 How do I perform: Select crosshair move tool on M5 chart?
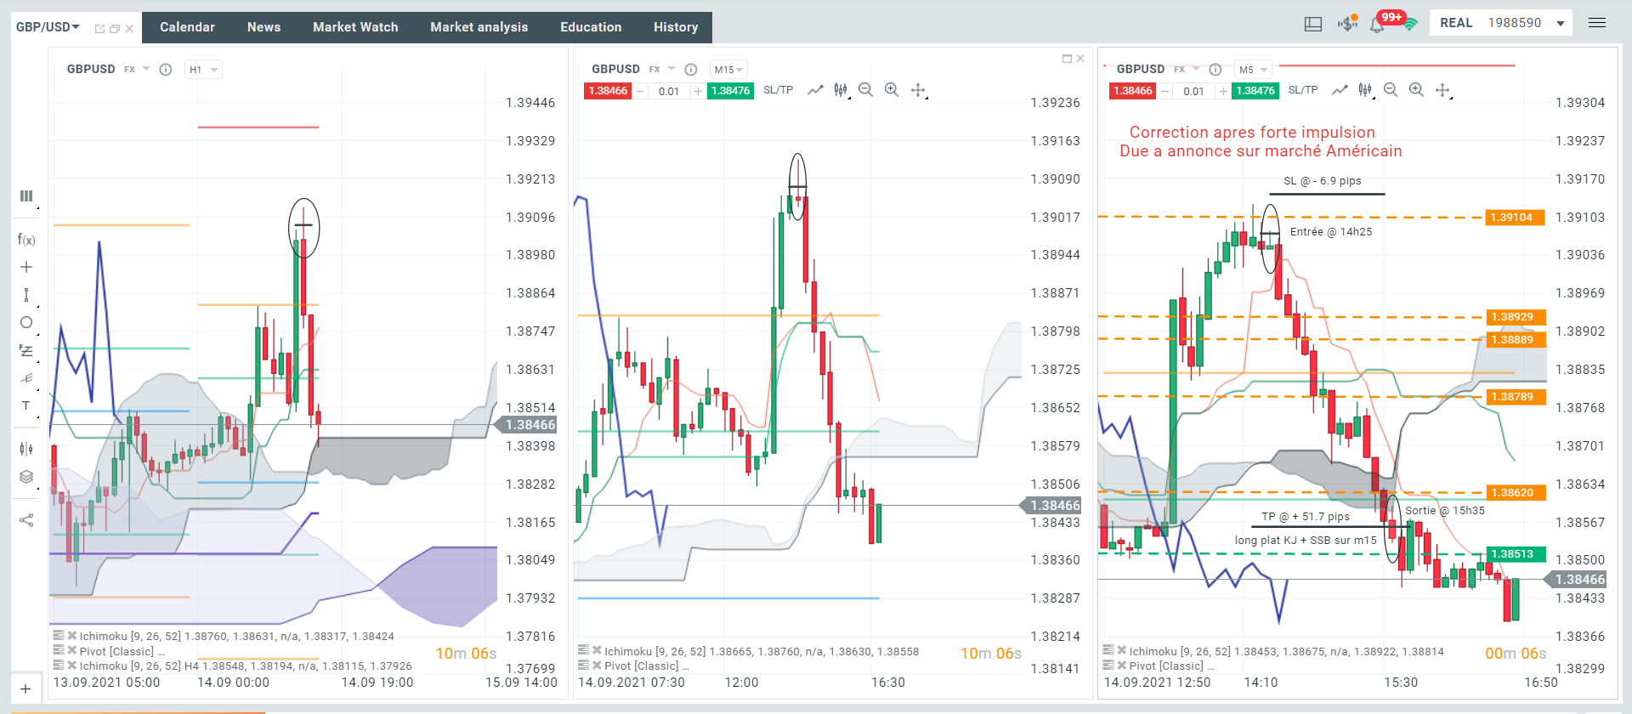coord(1442,90)
